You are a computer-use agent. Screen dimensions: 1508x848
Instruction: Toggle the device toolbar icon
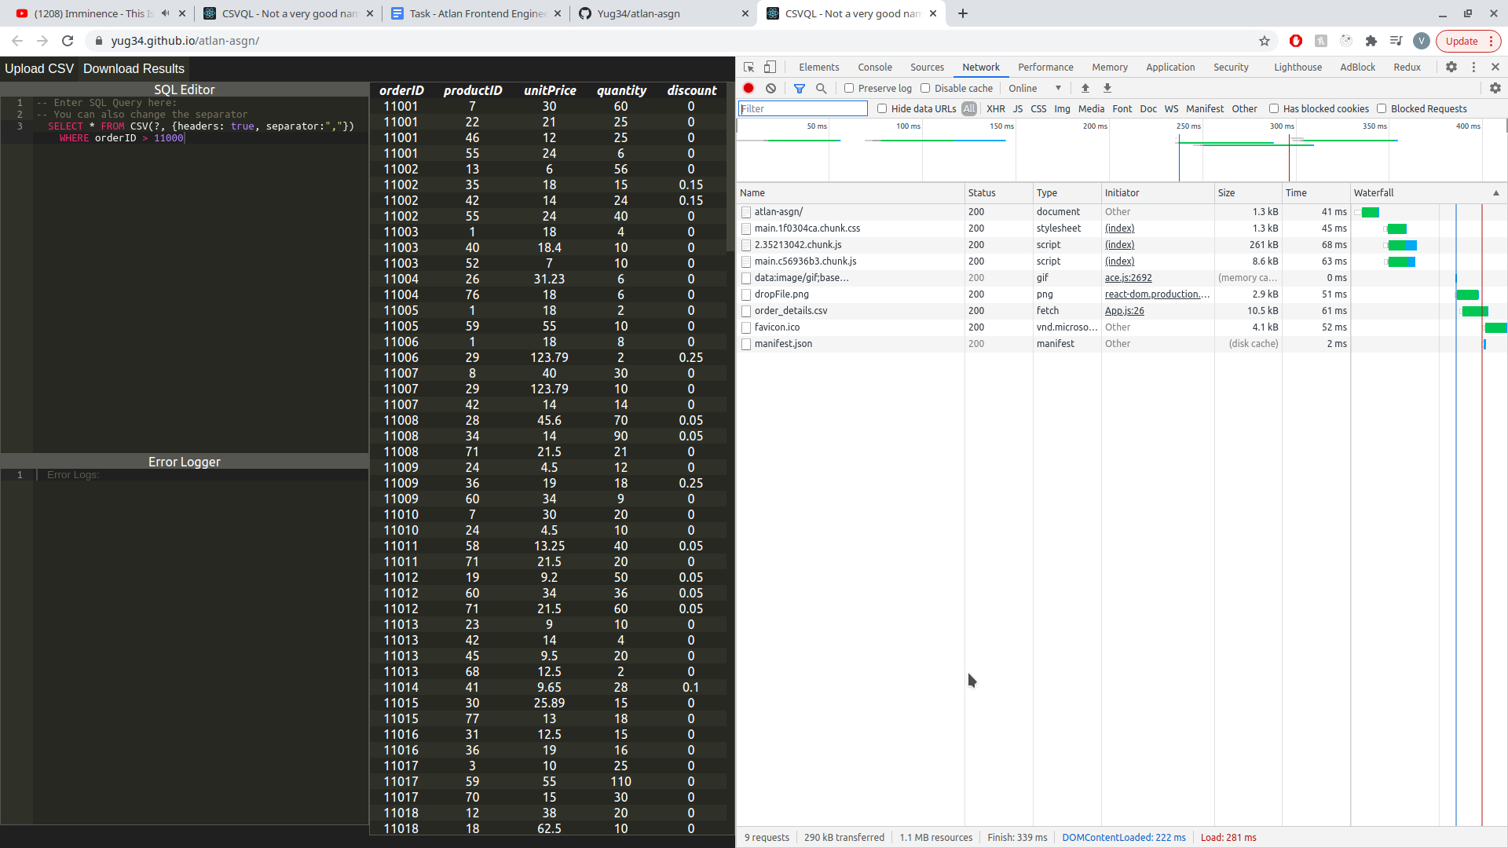click(770, 67)
